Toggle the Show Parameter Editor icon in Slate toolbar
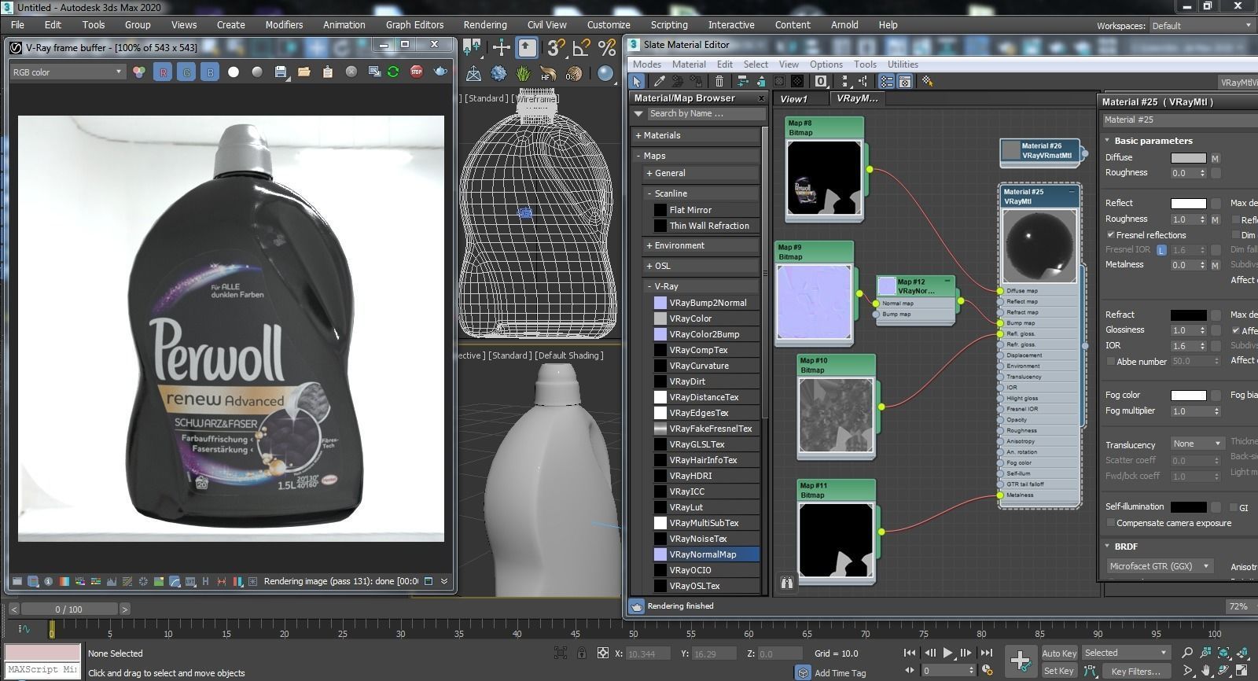This screenshot has height=681, width=1258. [x=905, y=81]
